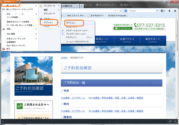Click the mask icon for private window
The width and height of the screenshot is (179, 125).
tap(3, 10)
